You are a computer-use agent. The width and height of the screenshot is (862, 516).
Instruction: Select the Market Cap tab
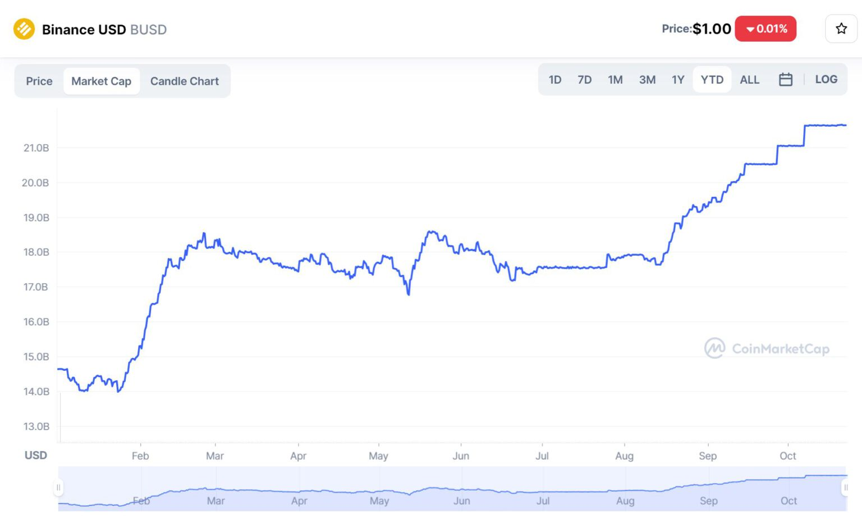102,81
